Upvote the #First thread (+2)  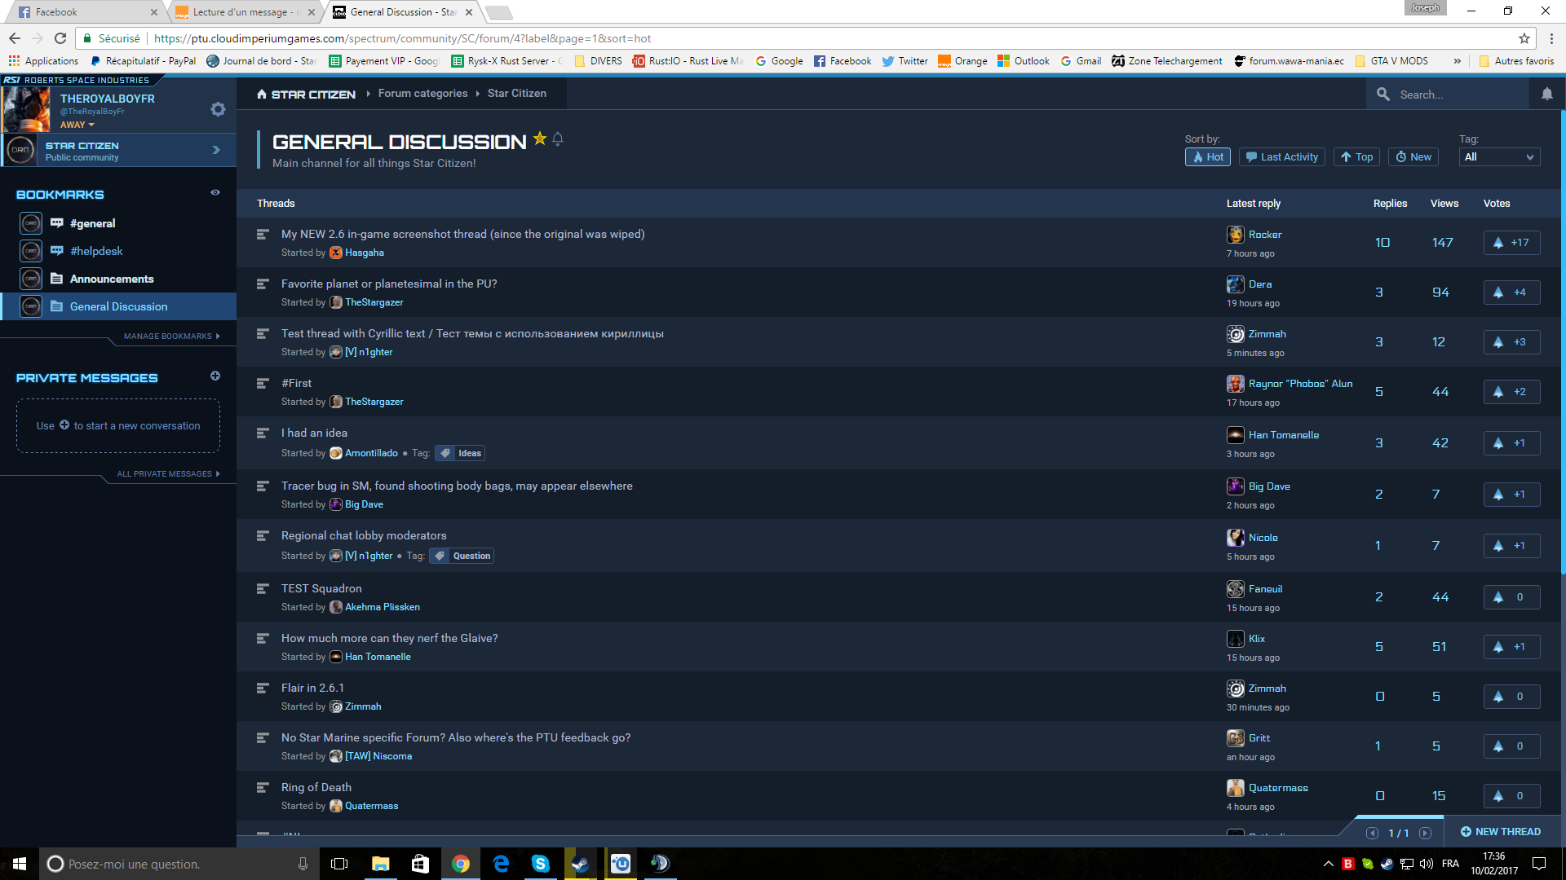pyautogui.click(x=1511, y=392)
